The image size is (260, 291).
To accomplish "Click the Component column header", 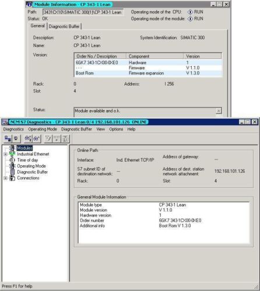I will [154, 56].
